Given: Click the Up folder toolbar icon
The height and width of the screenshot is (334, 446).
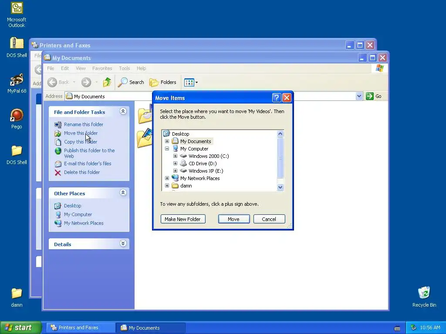Looking at the screenshot, I should (x=107, y=82).
